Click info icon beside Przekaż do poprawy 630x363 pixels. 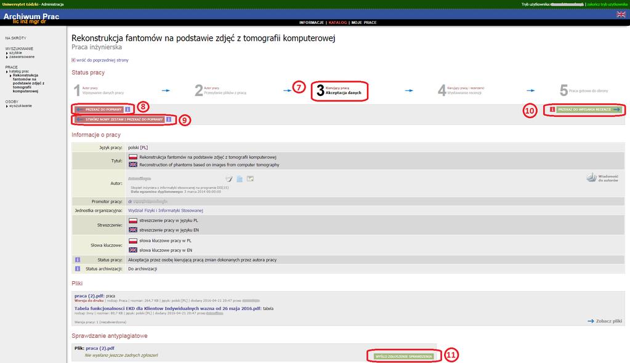pyautogui.click(x=127, y=110)
